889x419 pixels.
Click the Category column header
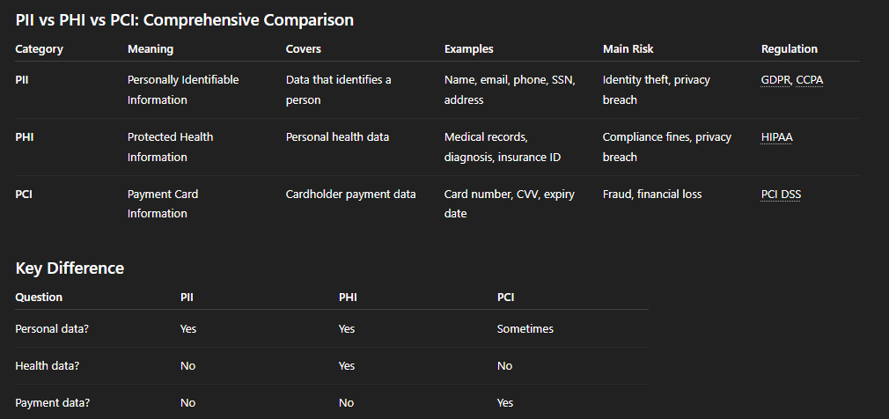tap(39, 49)
